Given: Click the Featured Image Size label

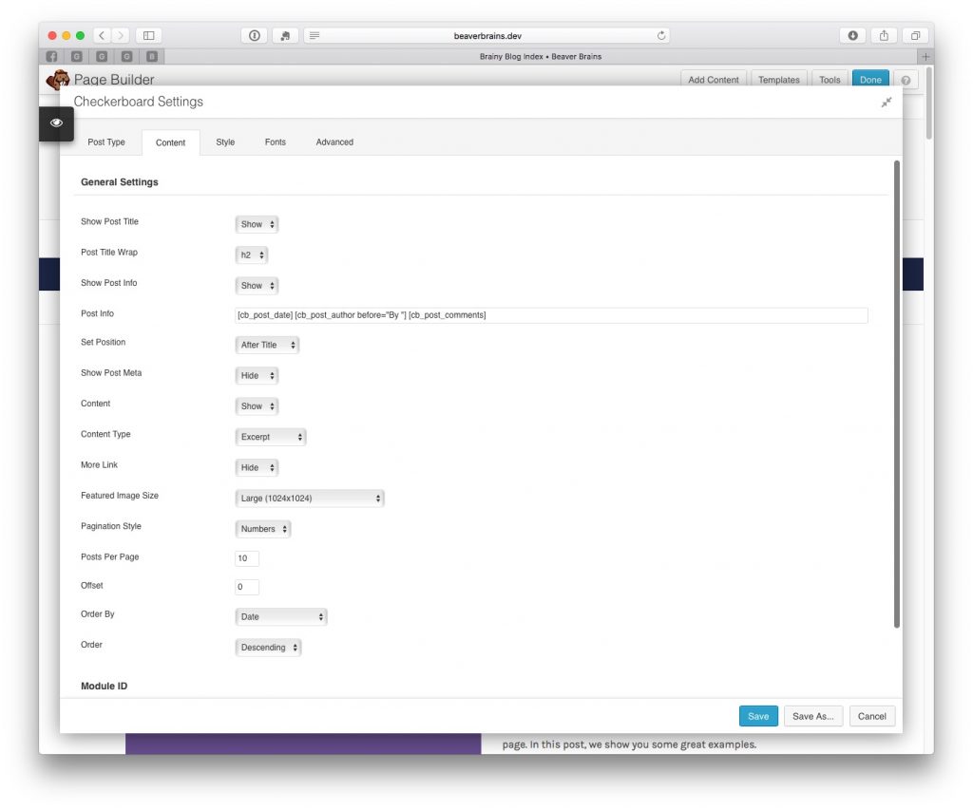Looking at the screenshot, I should pos(120,496).
